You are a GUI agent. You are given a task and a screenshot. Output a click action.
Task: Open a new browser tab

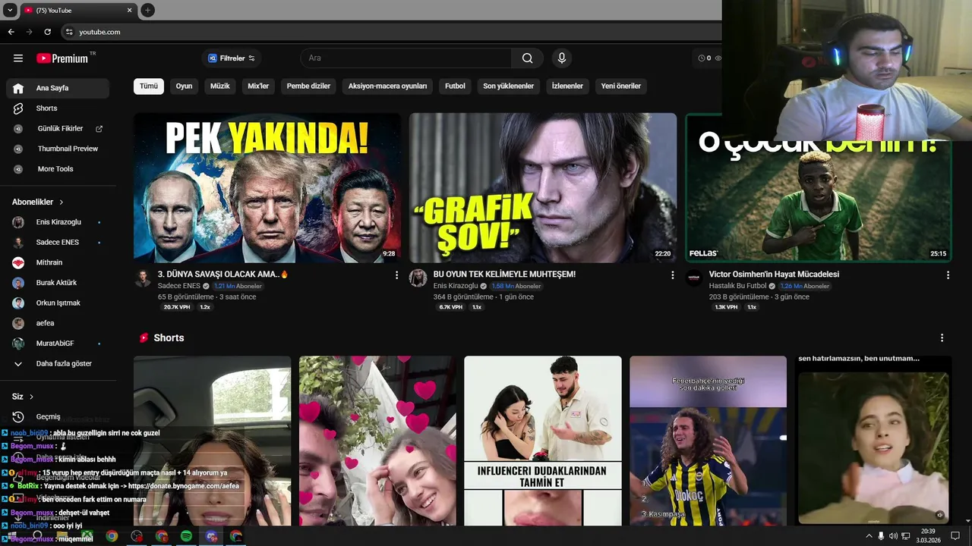[x=147, y=10]
